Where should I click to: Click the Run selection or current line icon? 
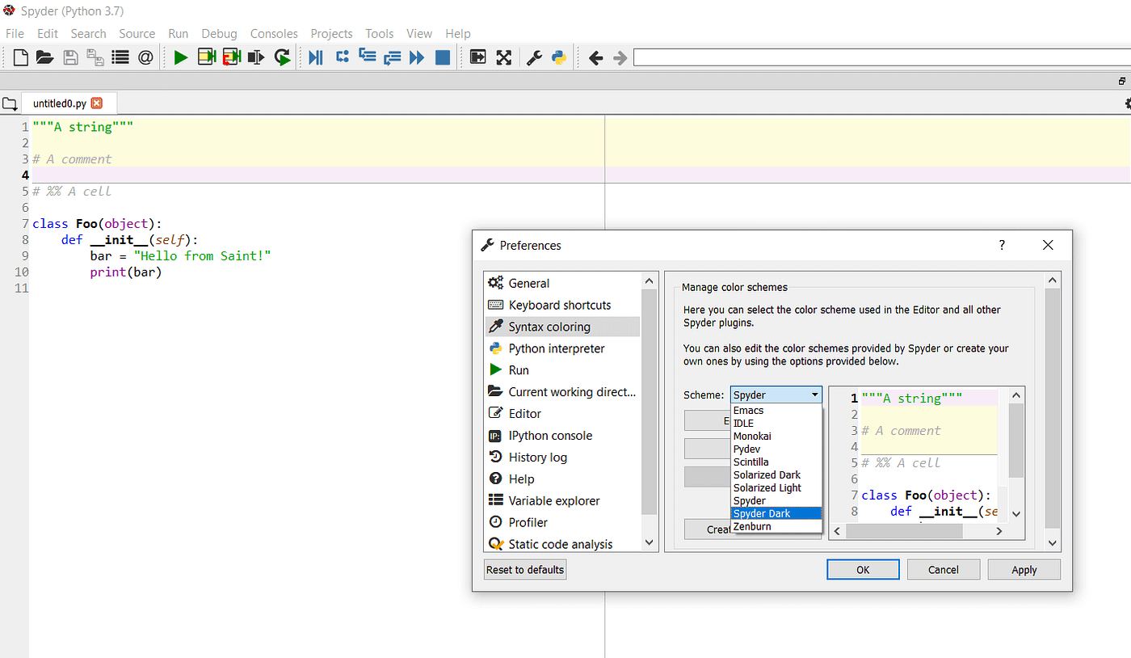(x=257, y=57)
